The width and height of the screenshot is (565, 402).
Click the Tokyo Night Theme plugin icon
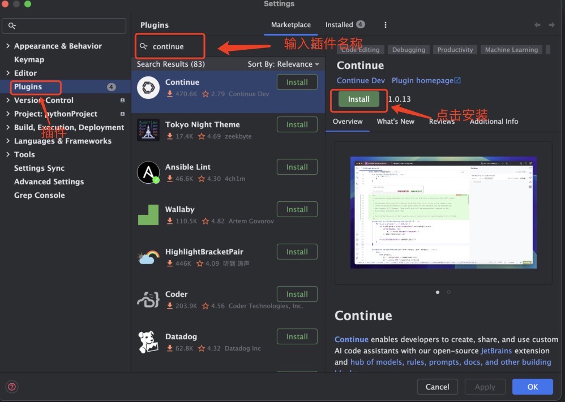coord(148,130)
